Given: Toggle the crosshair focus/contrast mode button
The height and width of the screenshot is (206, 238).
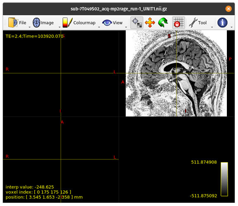Looking at the screenshot, I should point(137,23).
